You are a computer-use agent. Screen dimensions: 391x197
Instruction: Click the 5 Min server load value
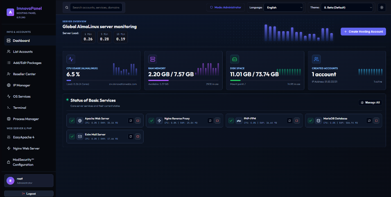click(104, 39)
